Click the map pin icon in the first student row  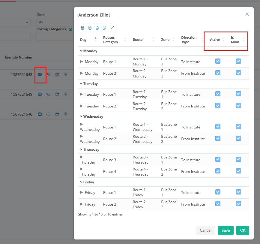pyautogui.click(x=66, y=74)
